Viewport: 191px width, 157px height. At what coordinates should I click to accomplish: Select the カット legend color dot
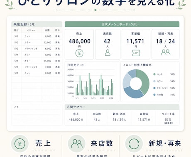pos(154,74)
